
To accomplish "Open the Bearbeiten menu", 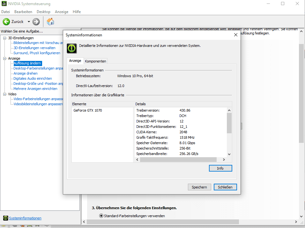I will (23, 12).
